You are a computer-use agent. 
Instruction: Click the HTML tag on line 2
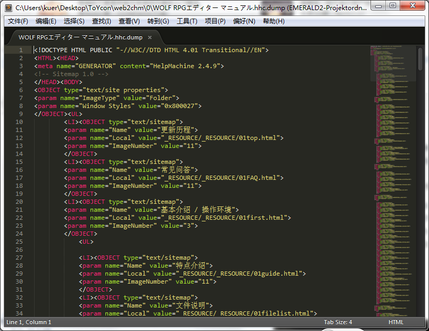click(x=45, y=58)
